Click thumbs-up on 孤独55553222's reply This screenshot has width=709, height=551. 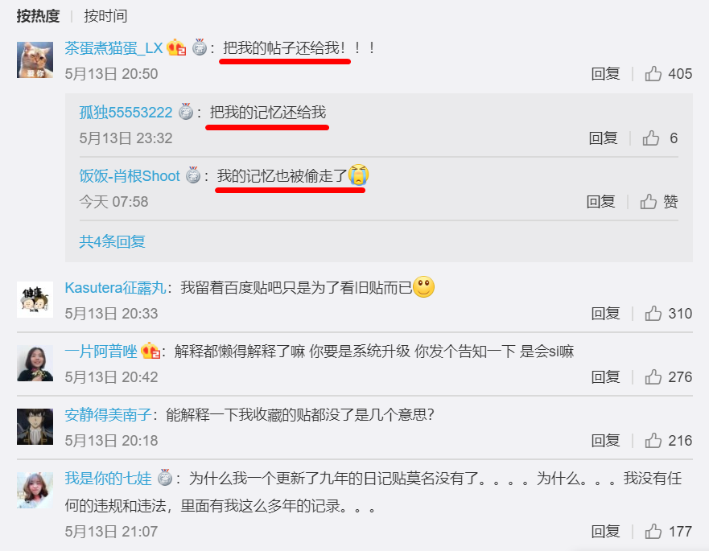coord(651,138)
